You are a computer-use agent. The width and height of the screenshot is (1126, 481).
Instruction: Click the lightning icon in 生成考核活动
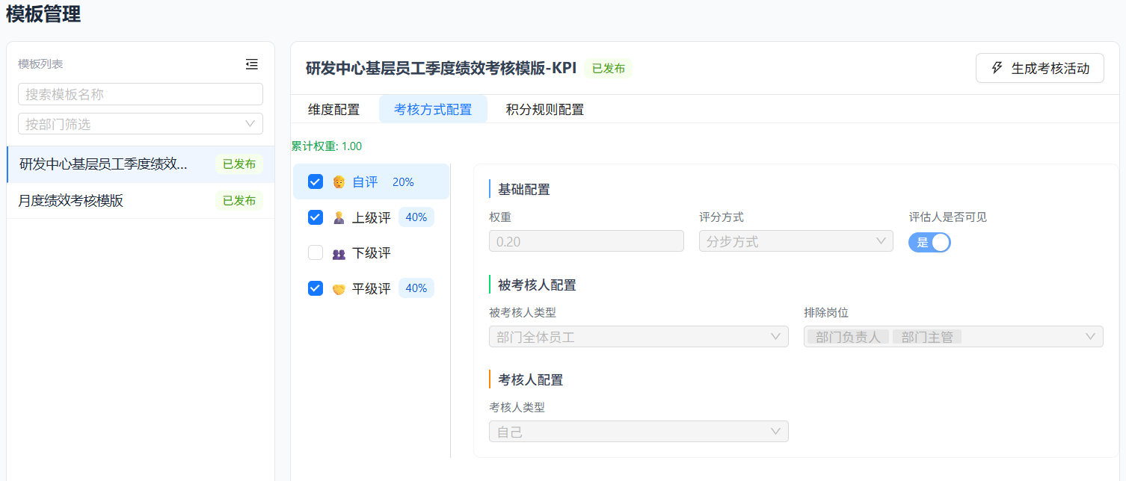click(997, 68)
